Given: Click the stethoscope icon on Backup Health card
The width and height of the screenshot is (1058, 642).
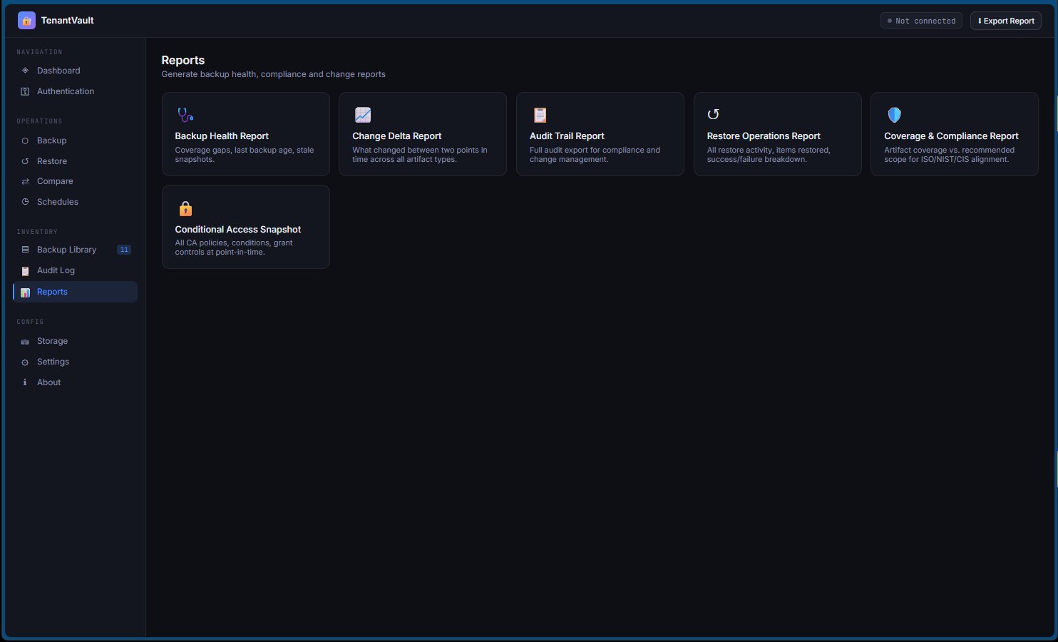Looking at the screenshot, I should (x=185, y=114).
